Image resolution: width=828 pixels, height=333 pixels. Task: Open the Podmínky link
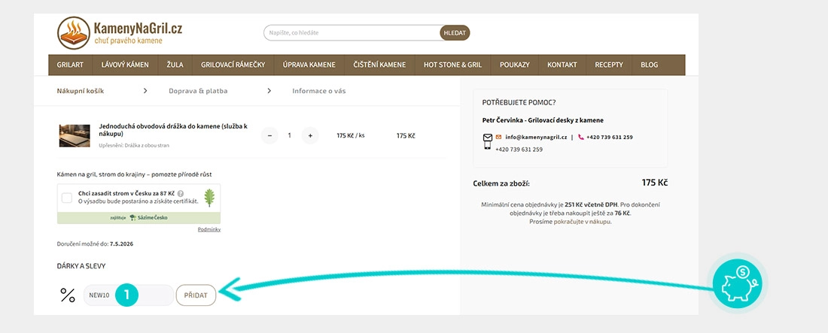click(209, 229)
